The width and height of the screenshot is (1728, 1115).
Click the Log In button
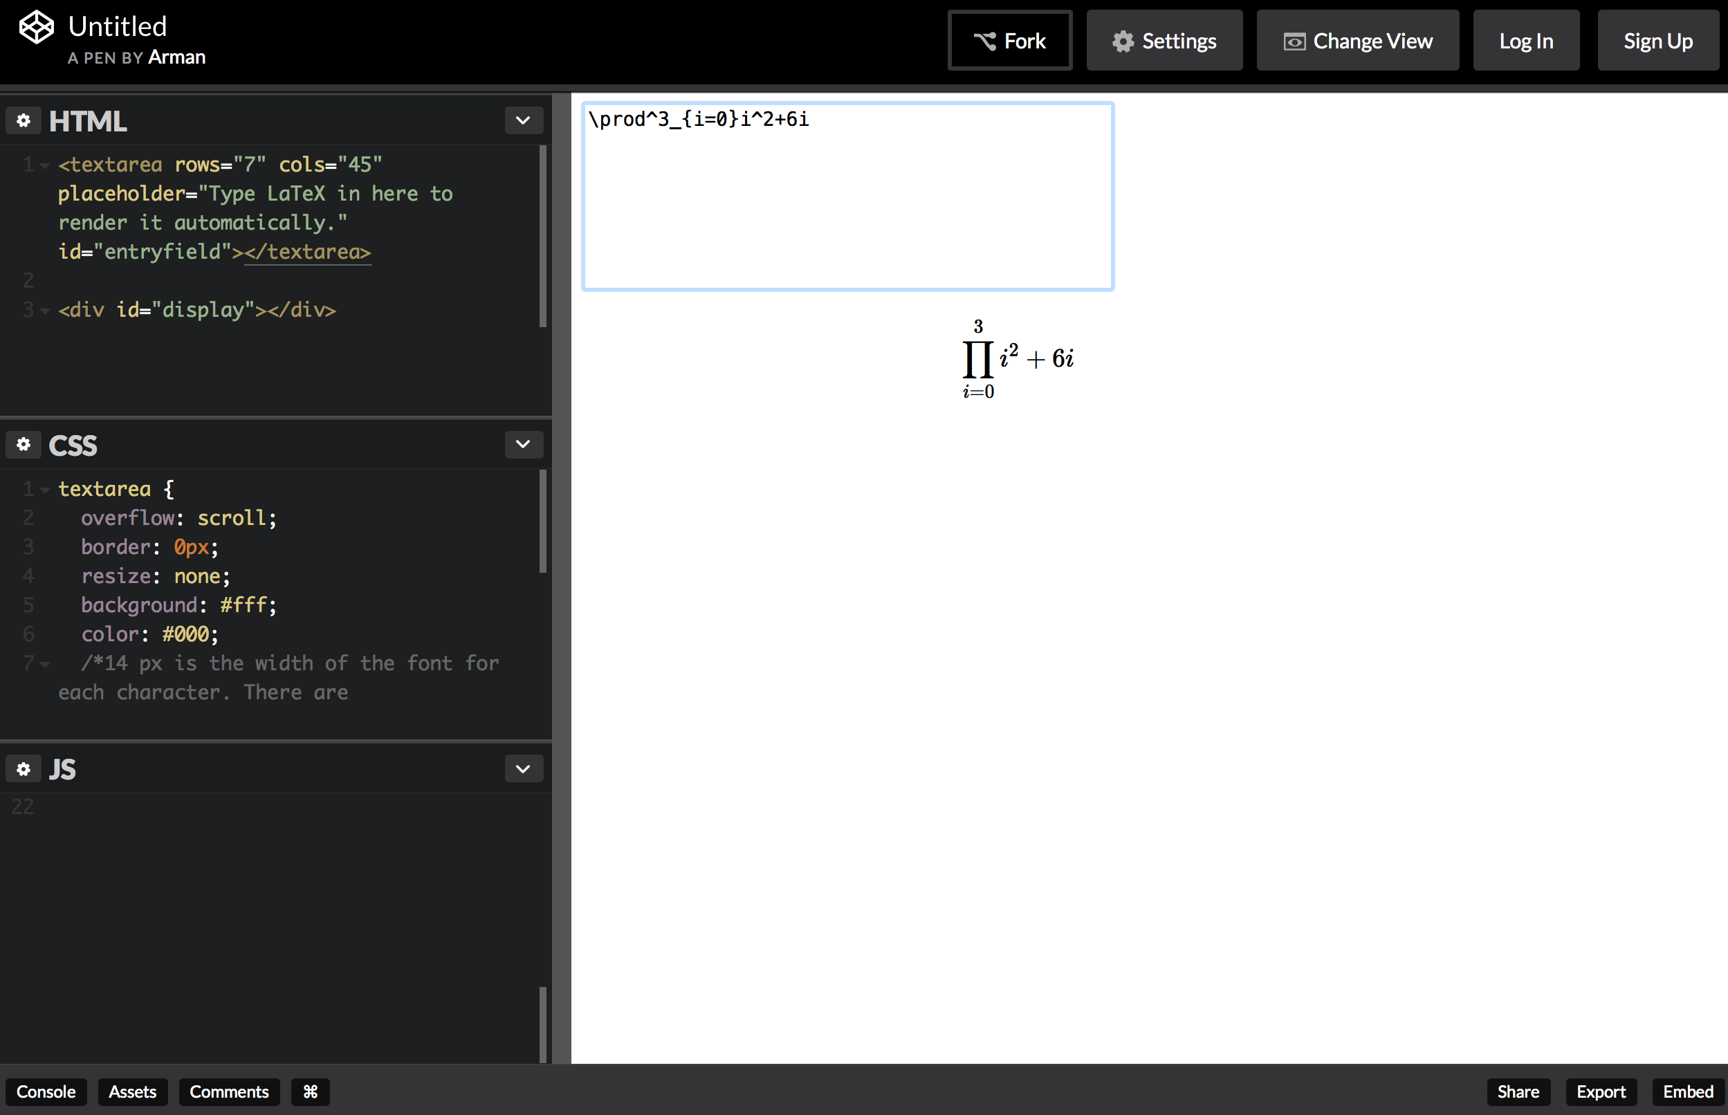[x=1525, y=41]
